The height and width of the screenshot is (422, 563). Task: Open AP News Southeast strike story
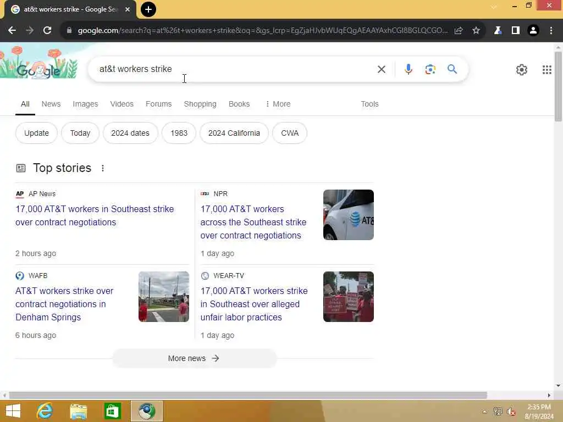pyautogui.click(x=95, y=215)
